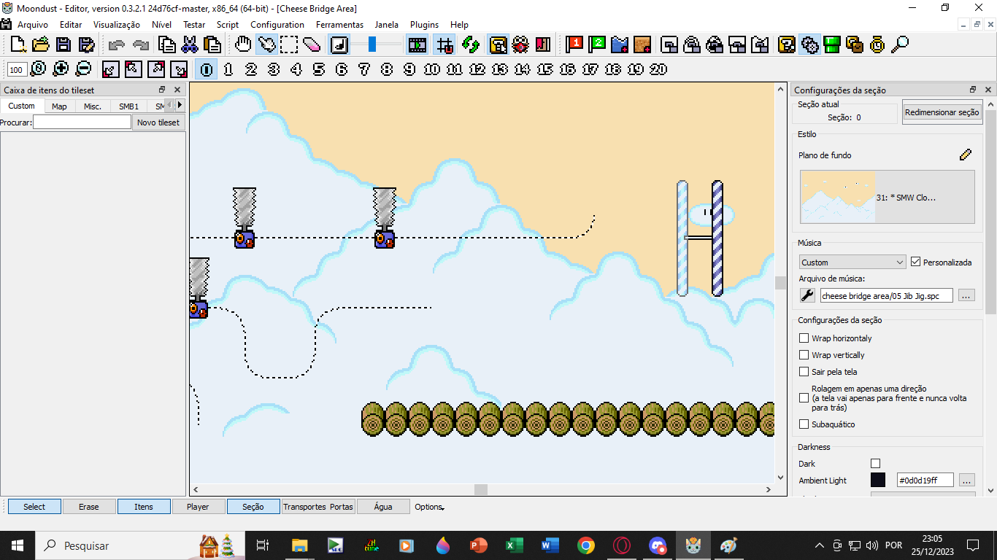The height and width of the screenshot is (560, 997).
Task: Undo the last edit
Action: coord(116,44)
